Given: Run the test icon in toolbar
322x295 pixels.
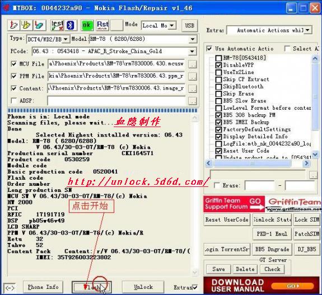Looking at the screenshot, I should coord(57,25).
